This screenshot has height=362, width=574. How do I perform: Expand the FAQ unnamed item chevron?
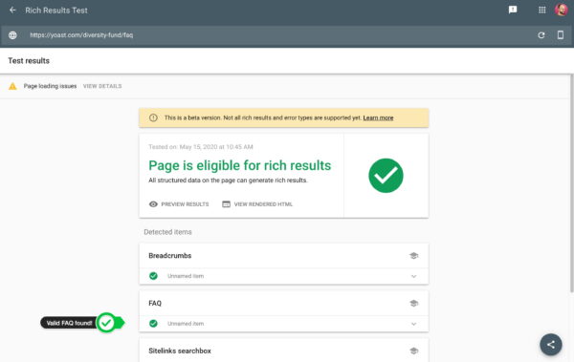pos(413,324)
